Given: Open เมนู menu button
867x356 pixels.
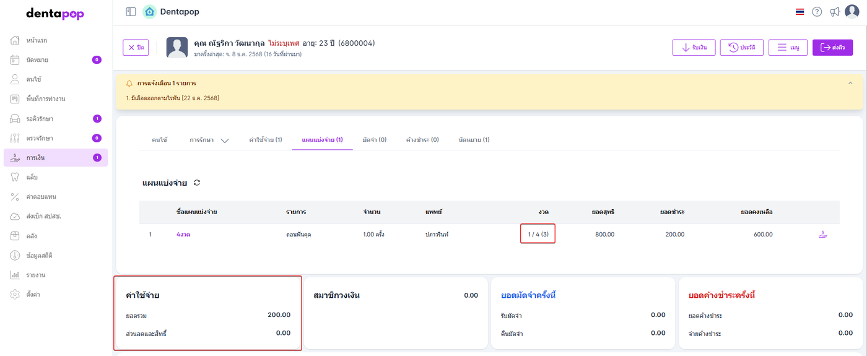Looking at the screenshot, I should pyautogui.click(x=788, y=48).
